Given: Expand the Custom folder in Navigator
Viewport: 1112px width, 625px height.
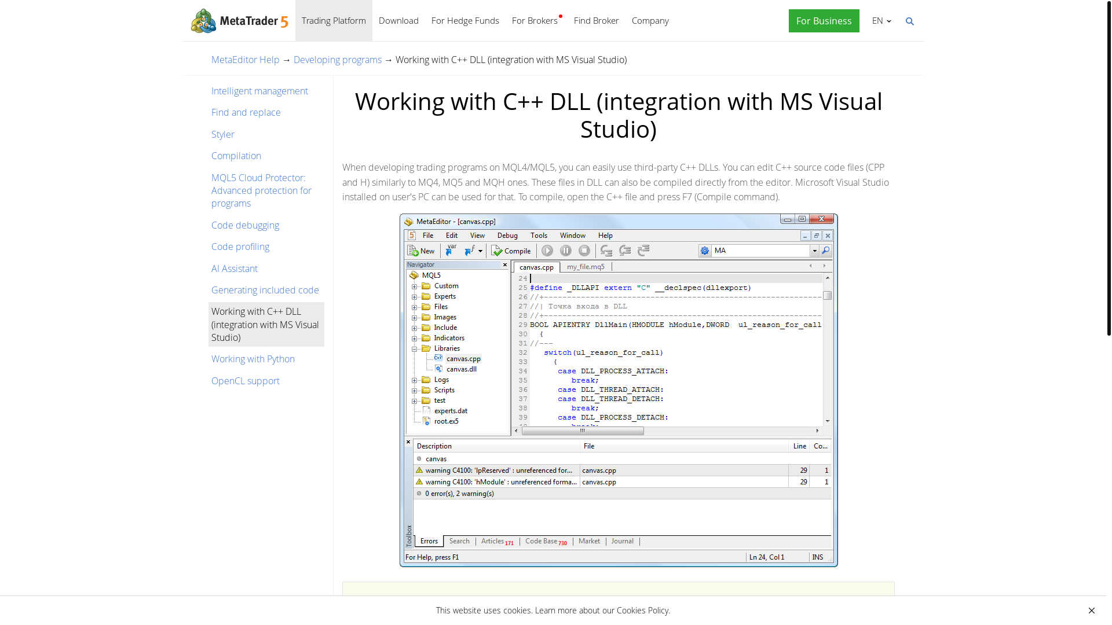Looking at the screenshot, I should pos(414,286).
